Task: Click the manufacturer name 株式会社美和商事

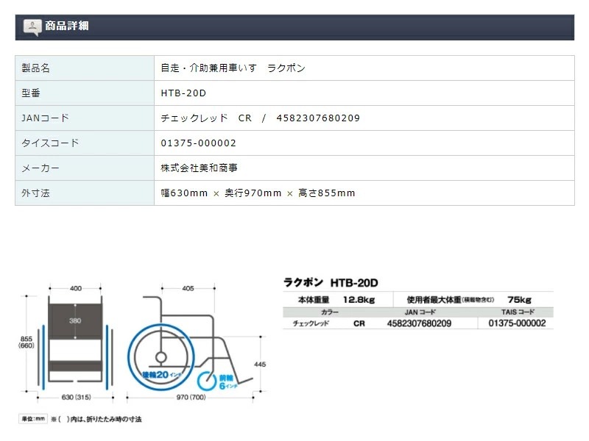Action: (199, 168)
